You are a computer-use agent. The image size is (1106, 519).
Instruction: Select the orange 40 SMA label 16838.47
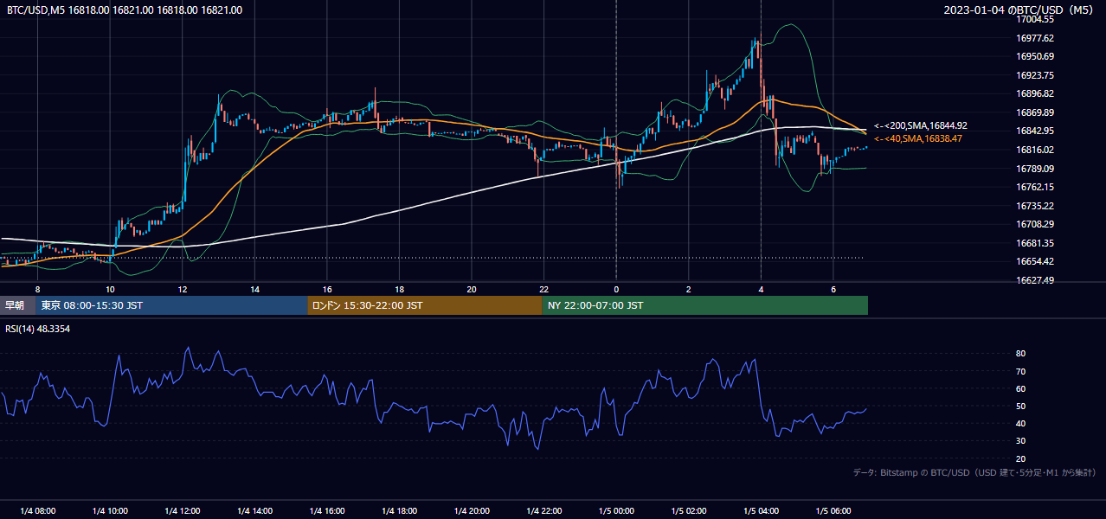coord(917,138)
